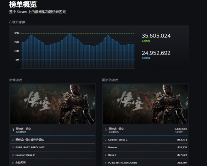Open Dota 2 in most played list

(145, 155)
